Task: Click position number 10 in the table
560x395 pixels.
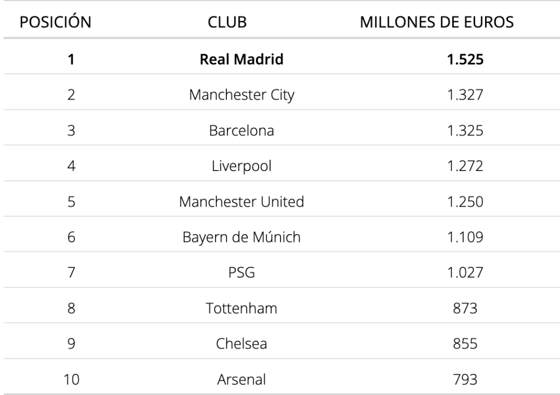Action: point(72,379)
